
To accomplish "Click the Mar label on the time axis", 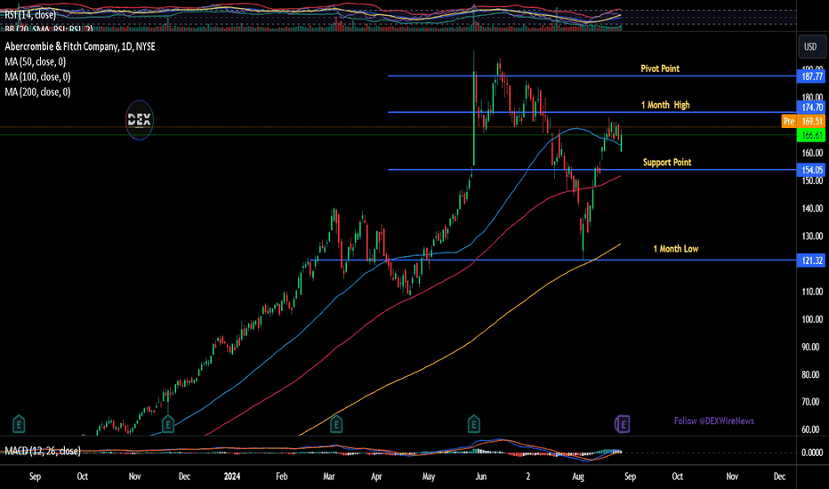I will coord(329,477).
